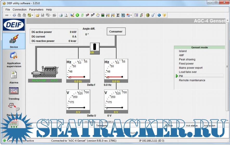Screen dimensions: 230x145
Task: Open the File menu
Action: coord(8,10)
